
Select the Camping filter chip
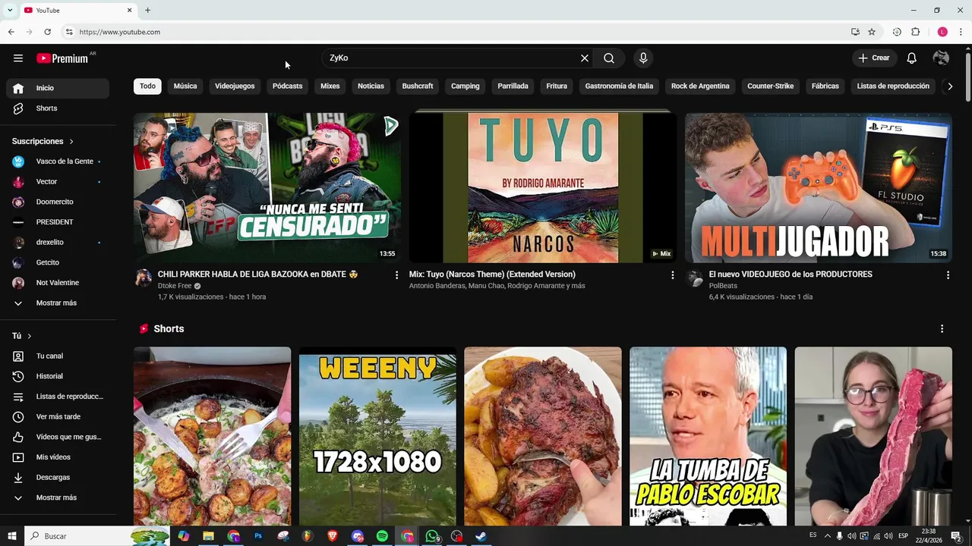point(465,86)
